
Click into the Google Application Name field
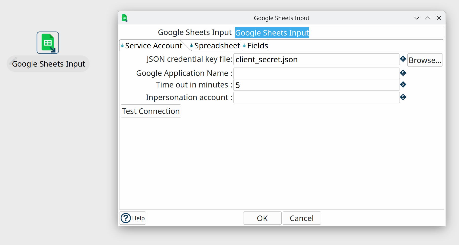click(x=316, y=73)
